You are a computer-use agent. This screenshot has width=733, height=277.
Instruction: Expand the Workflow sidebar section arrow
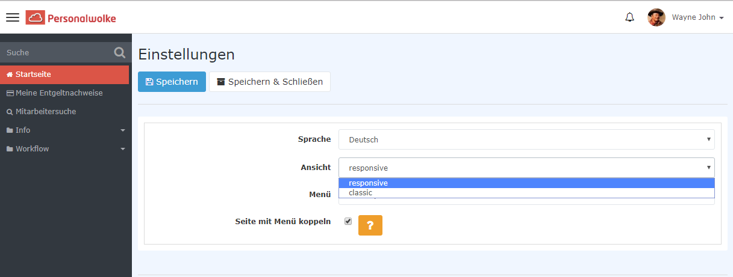coord(122,149)
